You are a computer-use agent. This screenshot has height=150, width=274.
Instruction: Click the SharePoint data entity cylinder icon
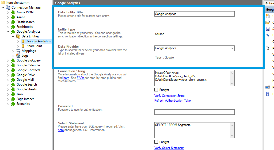(23, 46)
